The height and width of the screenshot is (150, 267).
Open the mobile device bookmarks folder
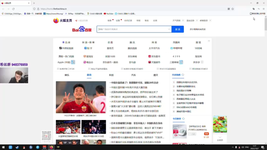pos(257,14)
